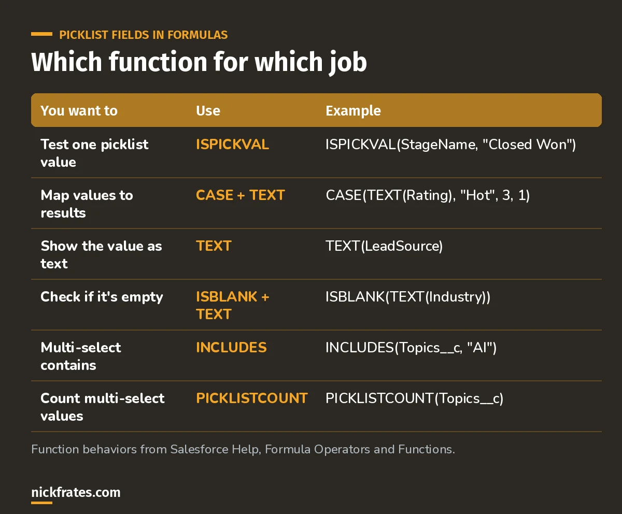The height and width of the screenshot is (514, 622).
Task: Click the example INCLUDES(Topics__c, "AI")
Action: pyautogui.click(x=412, y=347)
